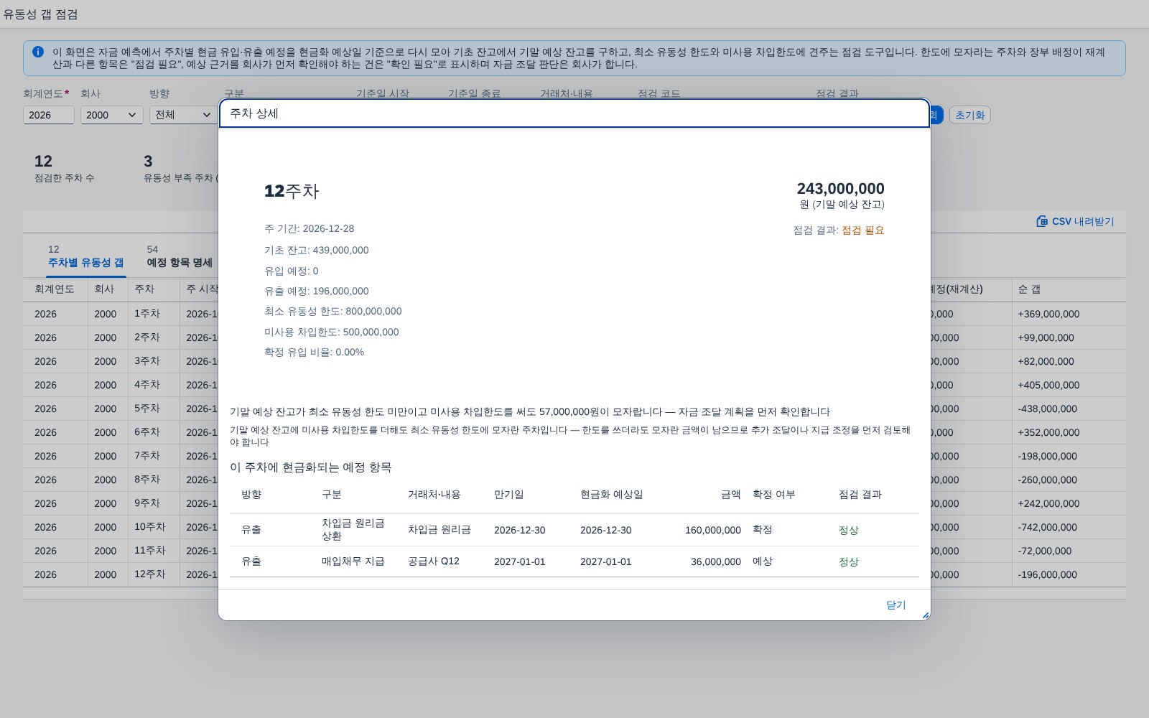Click the dialog resize handle at the corner
Viewport: 1149px width, 718px height.
(x=925, y=615)
